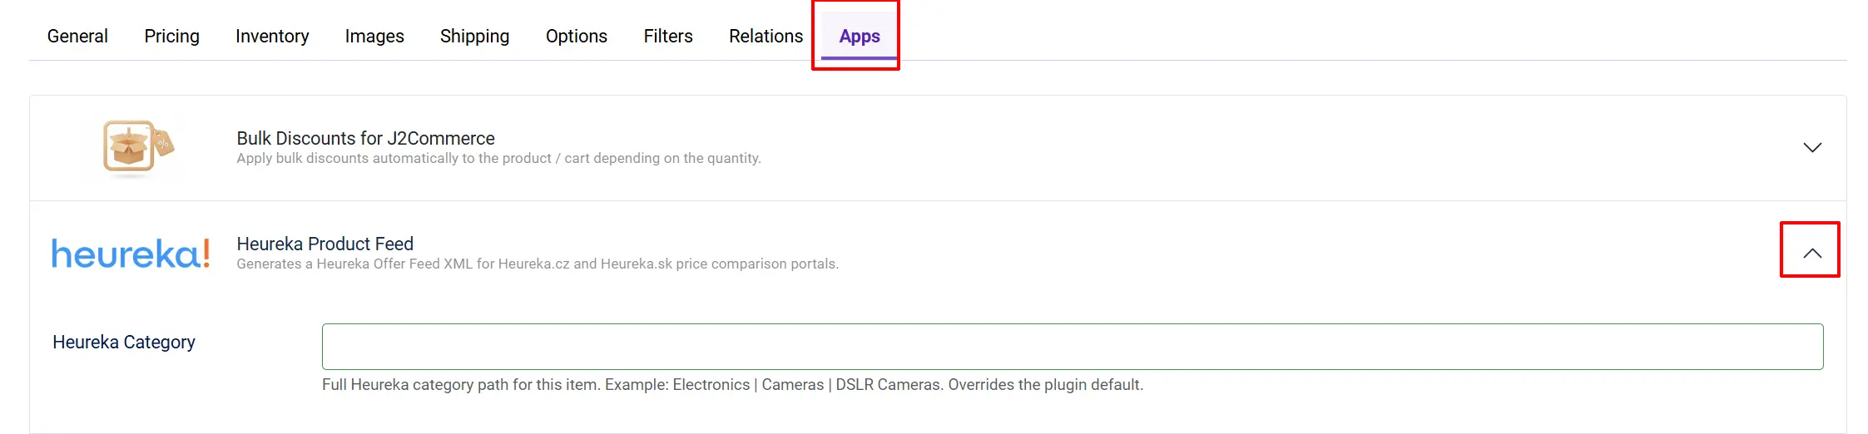Viewport: 1868px width, 434px height.
Task: Expand the Bulk Discounts for J2Commerce section
Action: [x=1811, y=147]
